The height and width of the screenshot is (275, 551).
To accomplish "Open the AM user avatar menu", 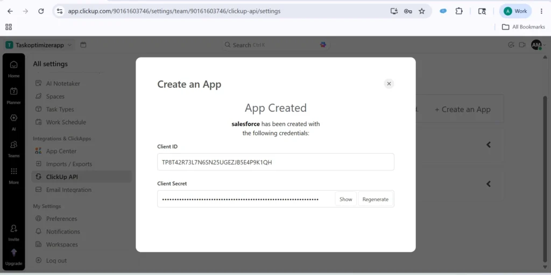I will coord(538,45).
